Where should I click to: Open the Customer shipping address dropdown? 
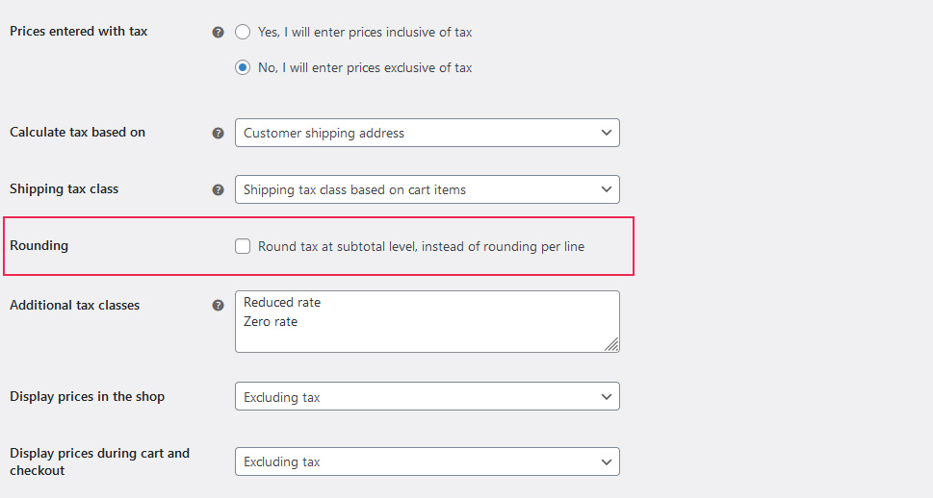427,133
